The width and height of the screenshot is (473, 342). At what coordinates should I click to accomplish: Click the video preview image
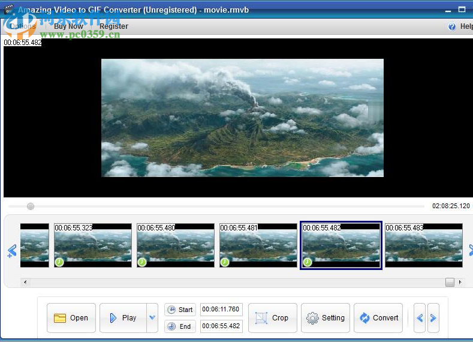(x=243, y=118)
